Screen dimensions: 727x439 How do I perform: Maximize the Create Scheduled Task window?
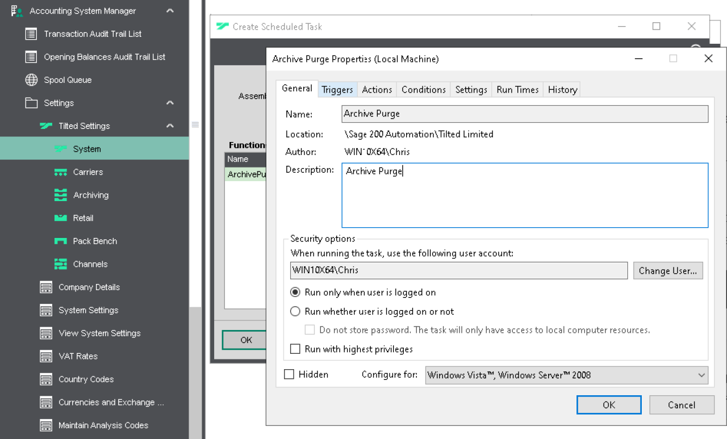coord(657,26)
